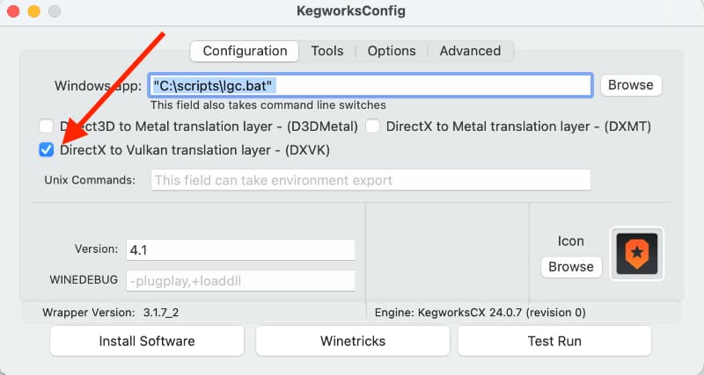Image resolution: width=704 pixels, height=375 pixels.
Task: Browse for a new icon image
Action: point(571,267)
